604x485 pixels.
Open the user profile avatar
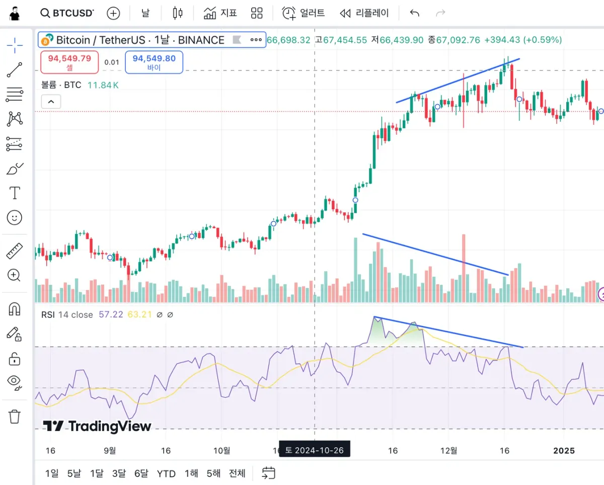tap(15, 14)
